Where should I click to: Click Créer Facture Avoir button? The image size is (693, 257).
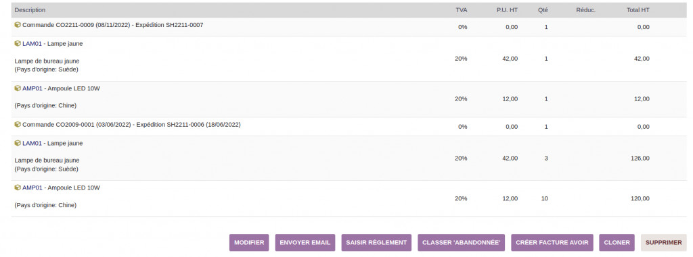pyautogui.click(x=552, y=242)
